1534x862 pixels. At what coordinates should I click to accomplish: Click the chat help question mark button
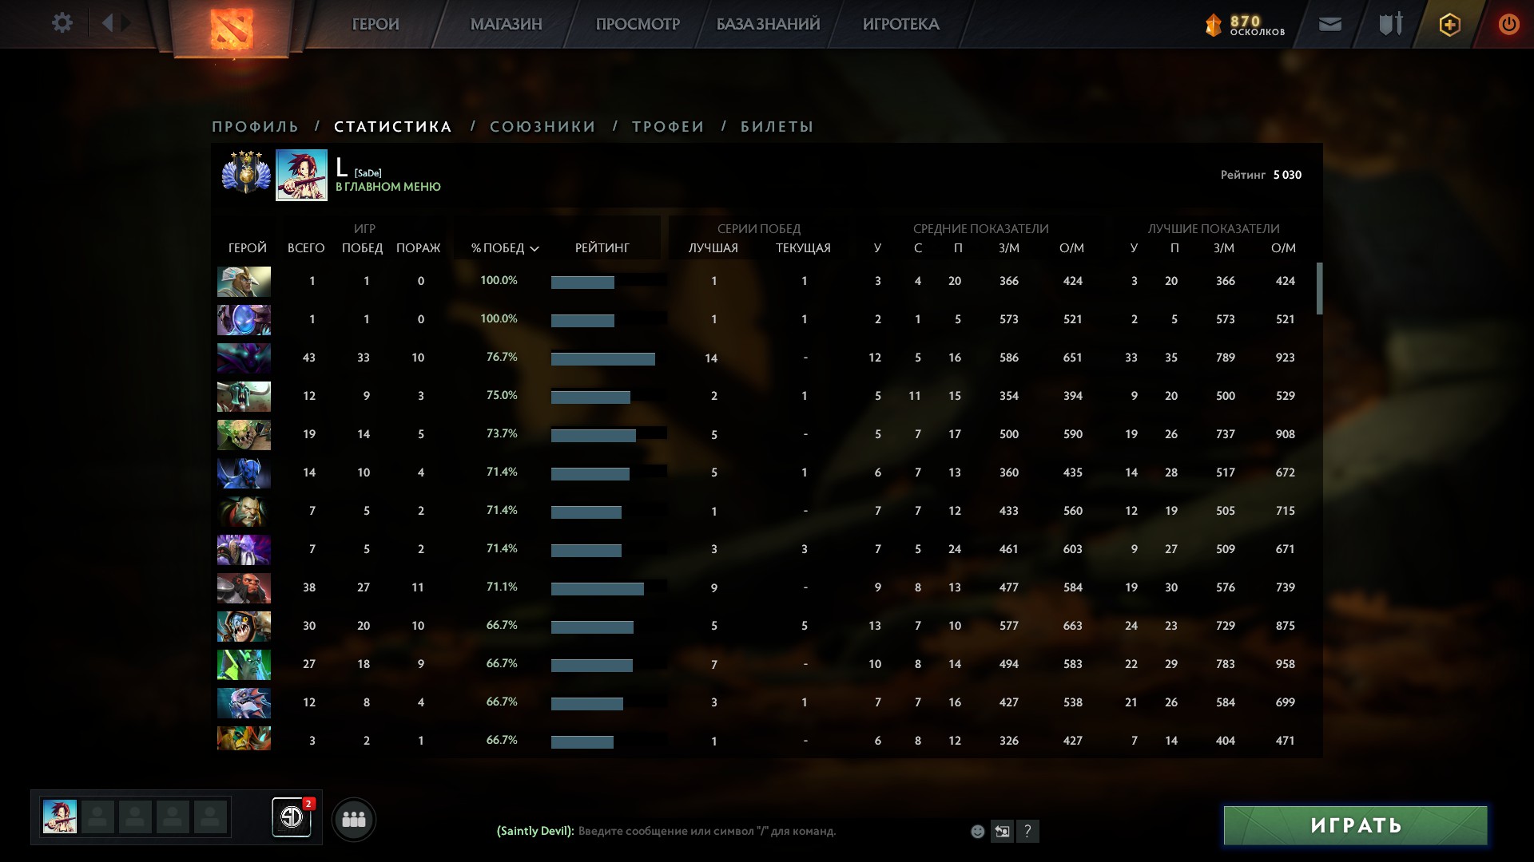coord(1028,832)
